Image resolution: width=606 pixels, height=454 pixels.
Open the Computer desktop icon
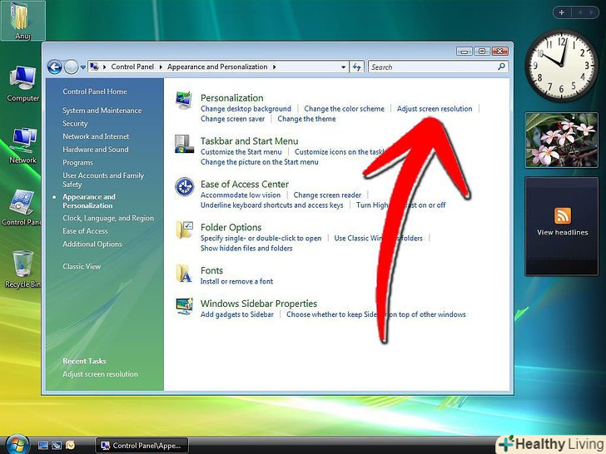tap(22, 83)
